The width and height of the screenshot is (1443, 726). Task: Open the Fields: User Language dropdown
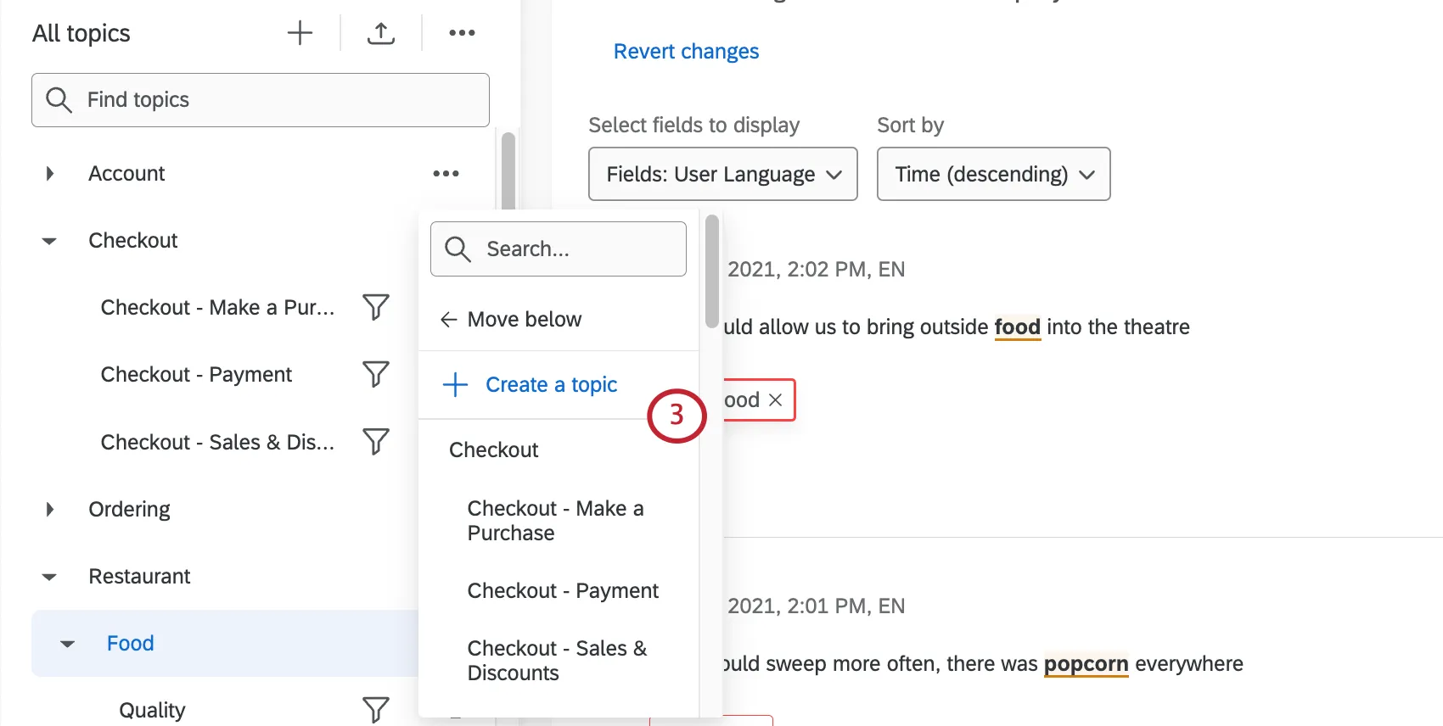tap(722, 174)
